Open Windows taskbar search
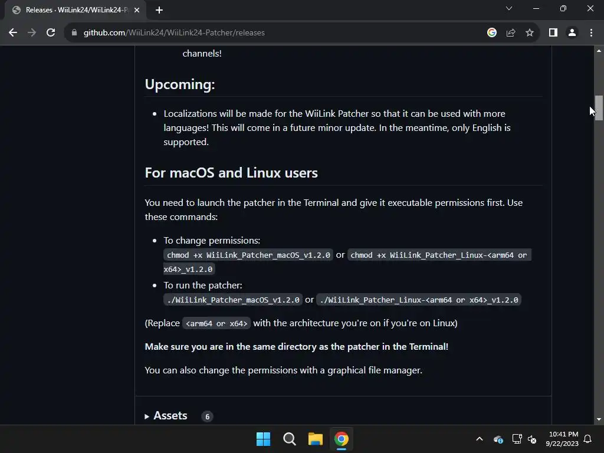Viewport: 604px width, 453px height. pos(289,439)
